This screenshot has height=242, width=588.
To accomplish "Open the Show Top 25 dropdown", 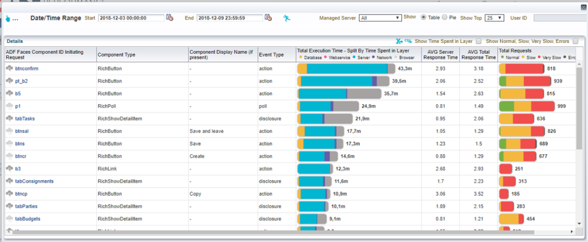I will [x=494, y=18].
